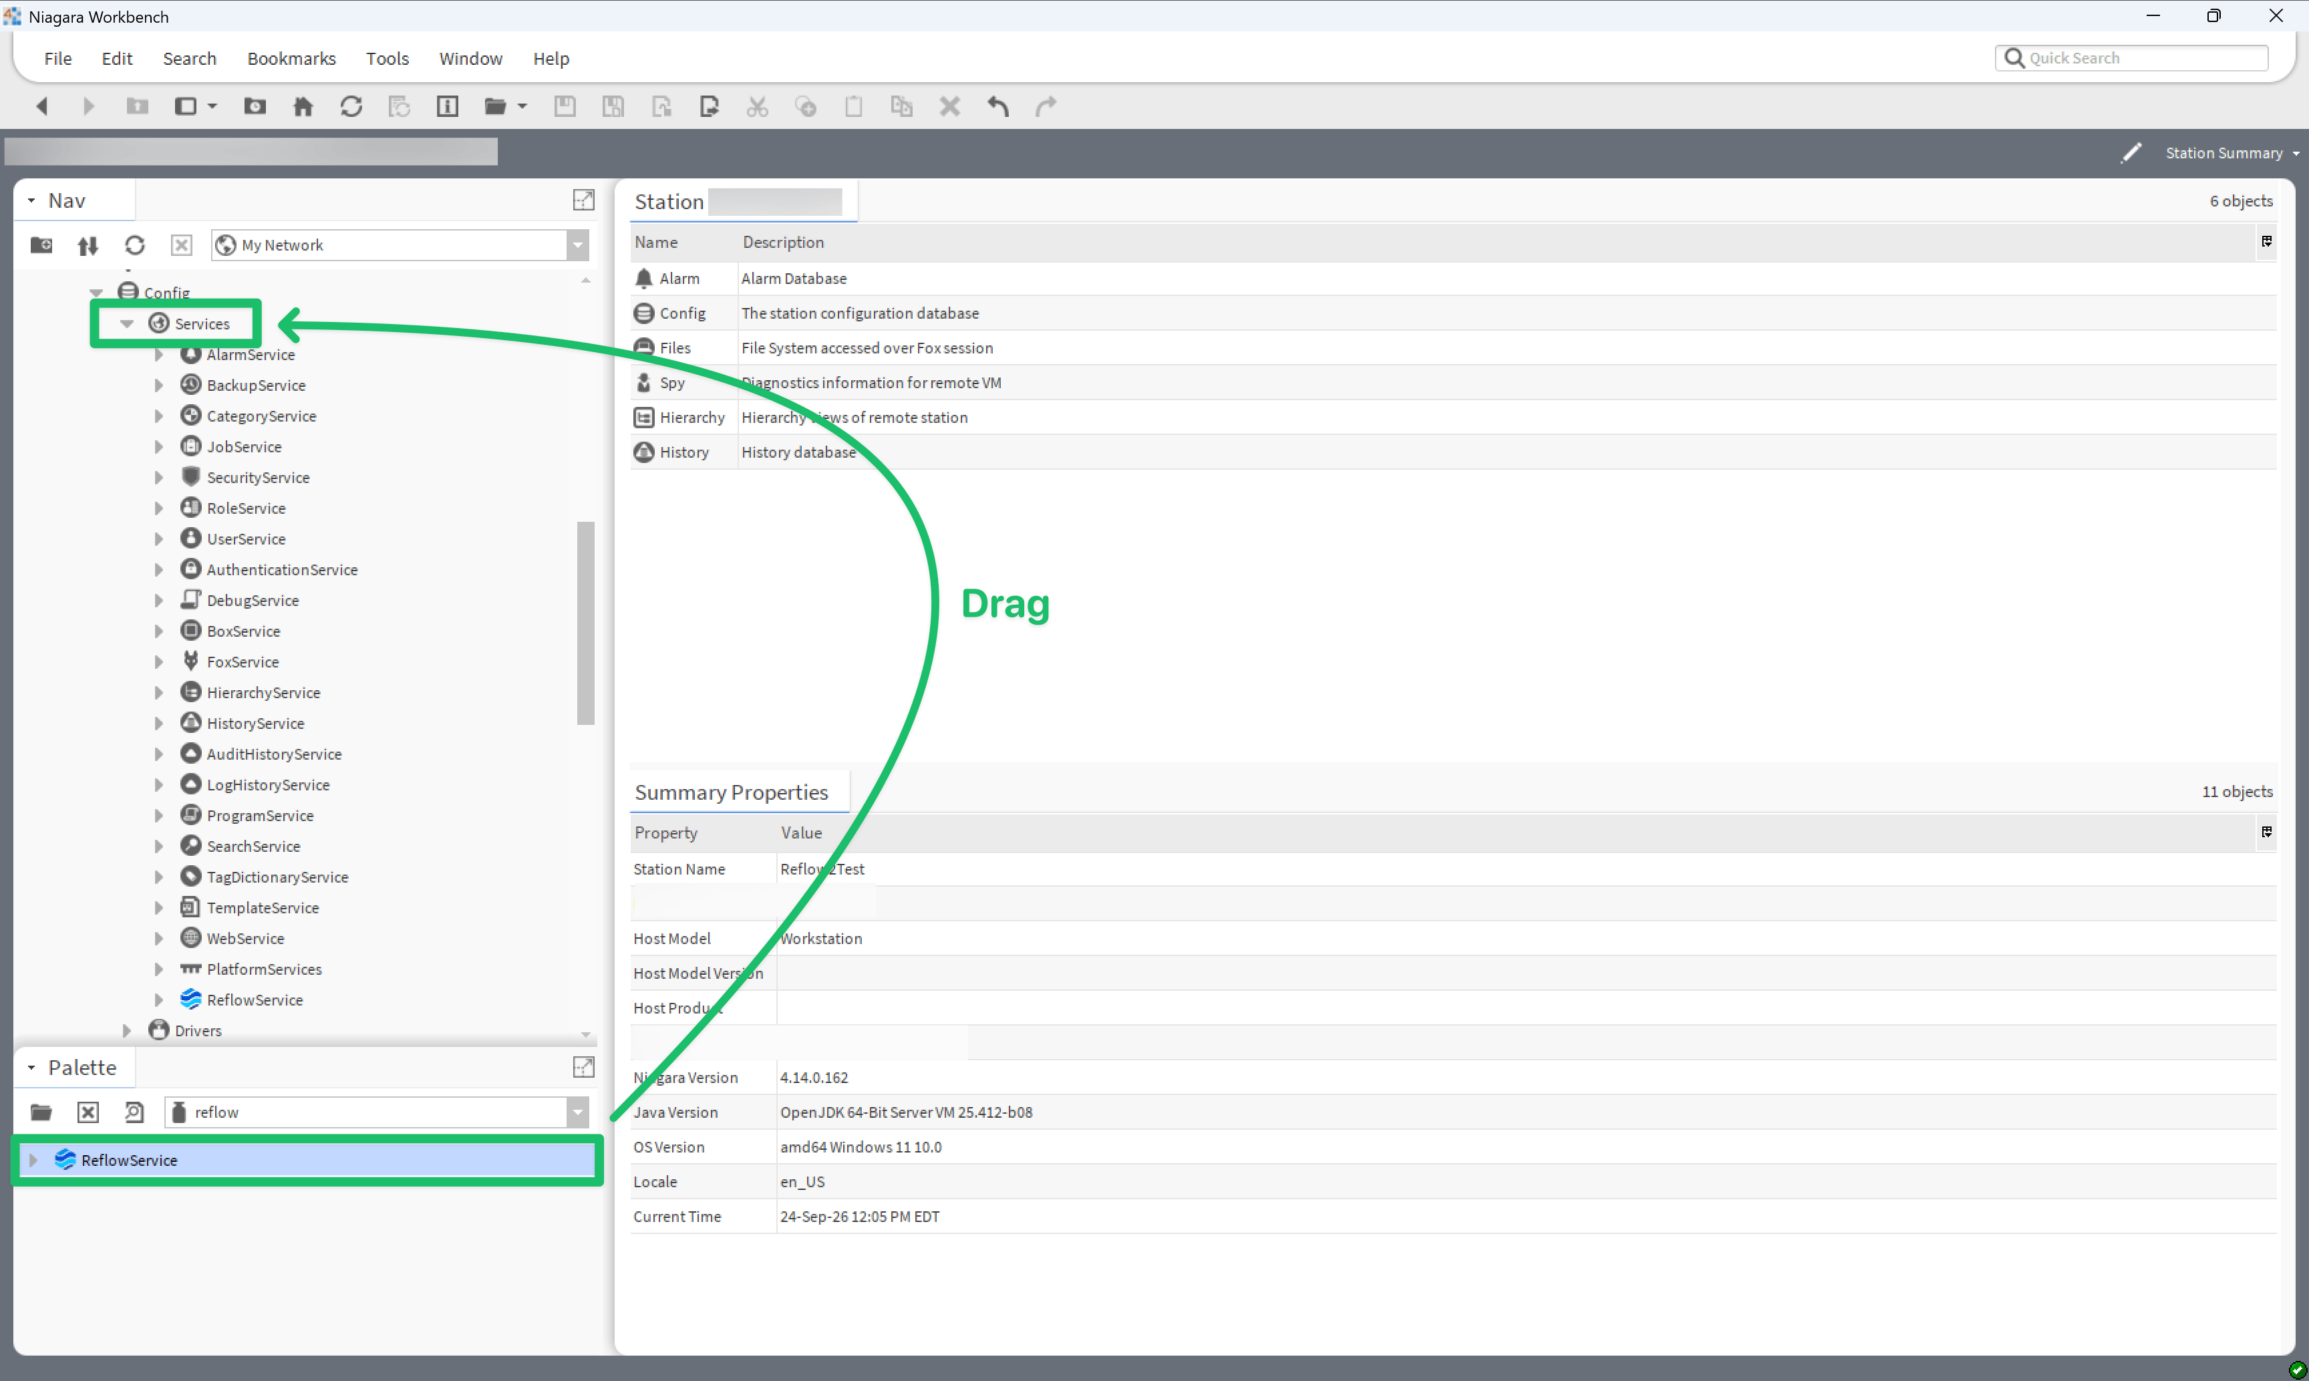Screen dimensions: 2309x1381
Task: Sort Summary Properties by the Property column
Action: coord(665,833)
